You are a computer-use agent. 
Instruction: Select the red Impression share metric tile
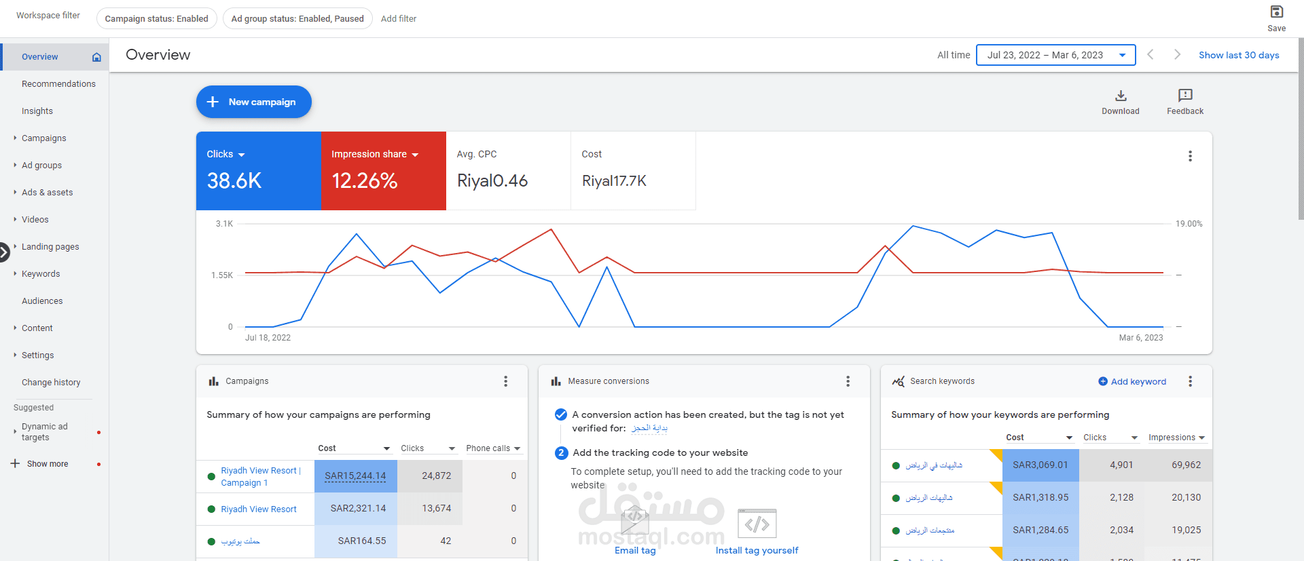click(x=383, y=171)
